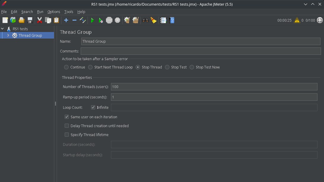Collapse the RS1 tests tree node
Image resolution: width=324 pixels, height=182 pixels.
(x=2, y=29)
